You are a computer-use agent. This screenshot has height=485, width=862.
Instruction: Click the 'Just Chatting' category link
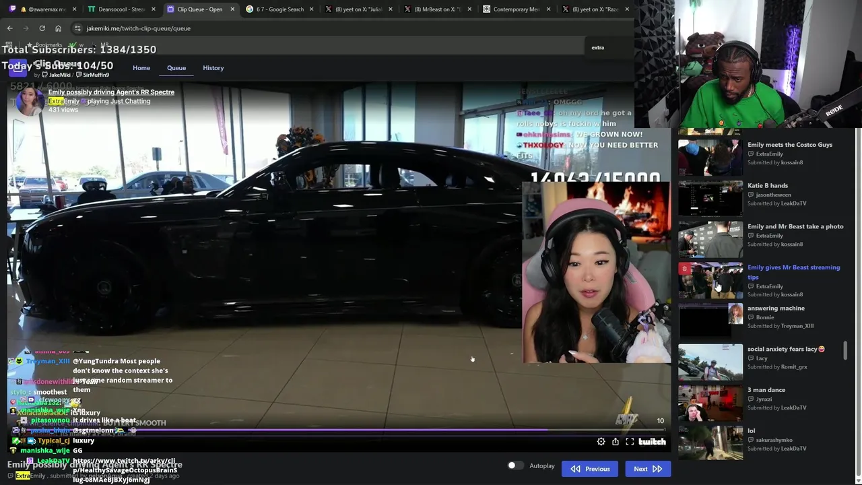point(131,101)
